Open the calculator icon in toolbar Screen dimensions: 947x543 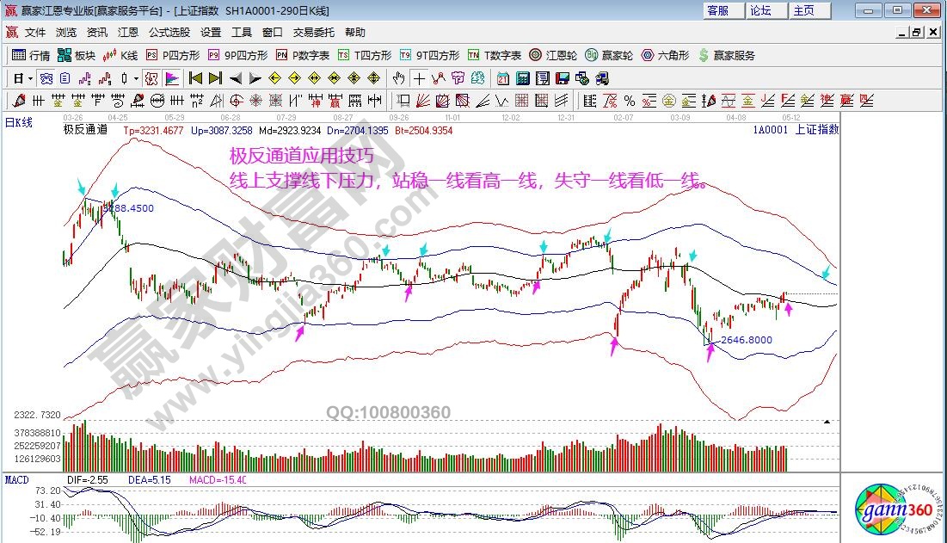(522, 78)
